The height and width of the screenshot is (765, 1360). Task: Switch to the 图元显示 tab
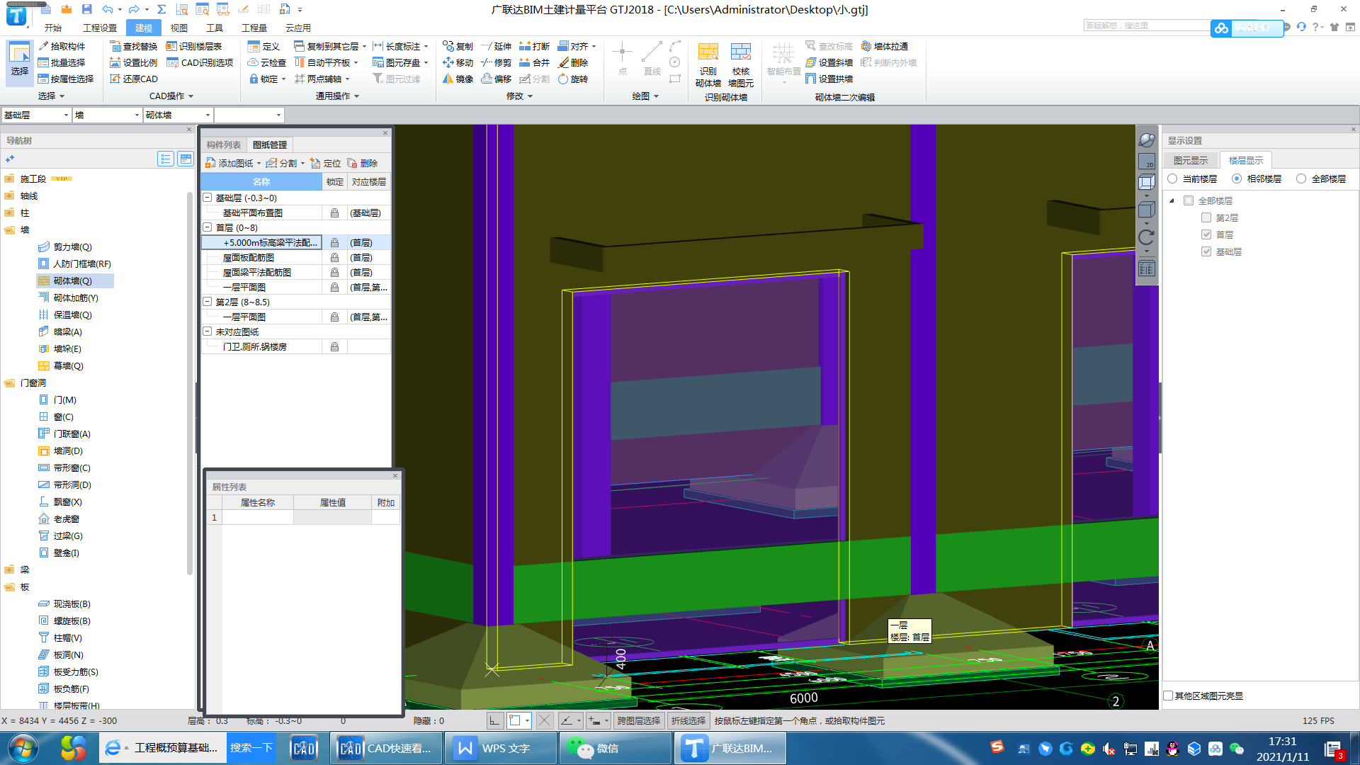click(x=1191, y=160)
